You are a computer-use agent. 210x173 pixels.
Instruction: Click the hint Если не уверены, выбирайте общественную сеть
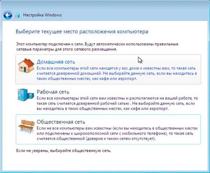click(x=63, y=151)
